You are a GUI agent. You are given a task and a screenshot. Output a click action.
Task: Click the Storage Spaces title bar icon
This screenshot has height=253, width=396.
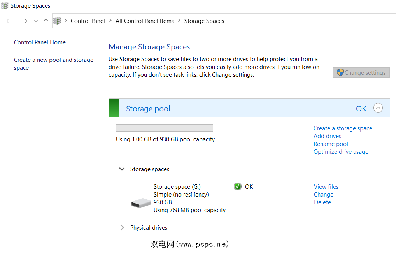[5, 5]
